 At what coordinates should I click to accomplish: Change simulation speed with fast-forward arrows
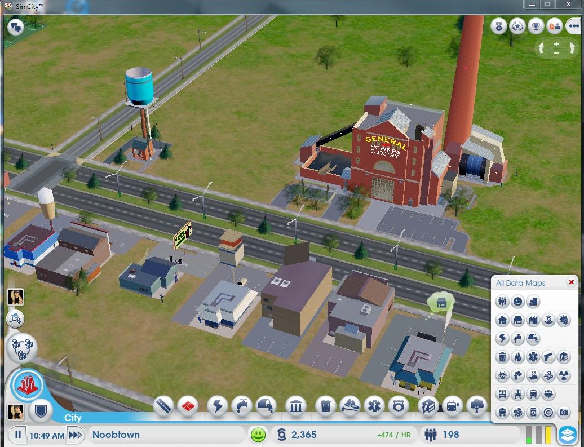click(x=75, y=435)
